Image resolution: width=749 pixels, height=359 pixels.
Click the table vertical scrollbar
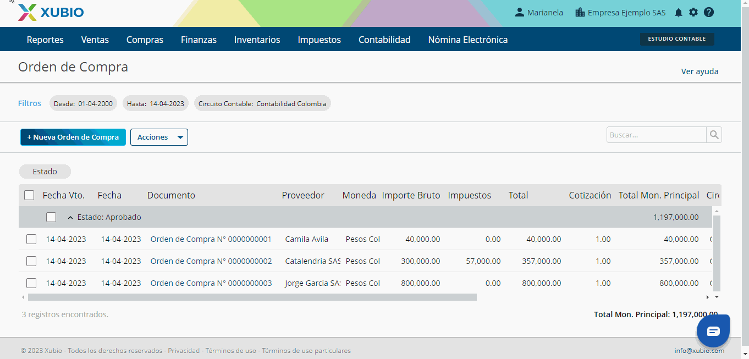point(716,253)
